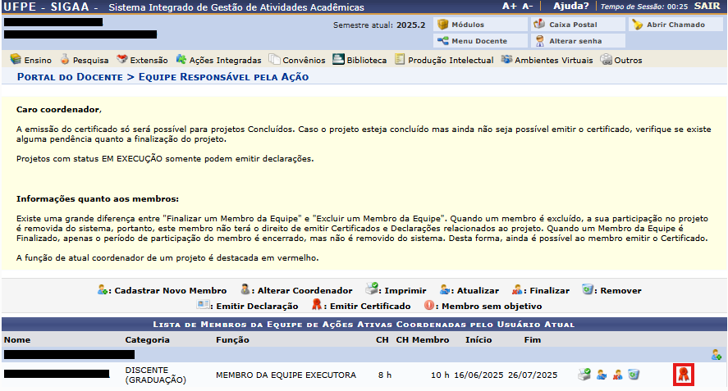The height and width of the screenshot is (391, 728).
Task: Click the Ações Integradas puzzle icon
Action: pyautogui.click(x=181, y=59)
